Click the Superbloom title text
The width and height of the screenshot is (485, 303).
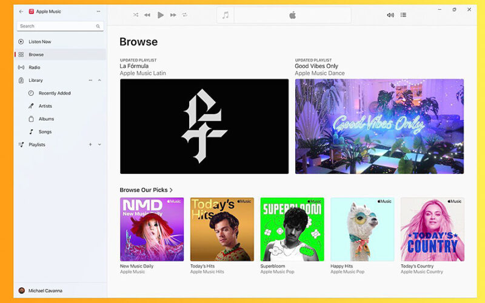[x=272, y=266]
